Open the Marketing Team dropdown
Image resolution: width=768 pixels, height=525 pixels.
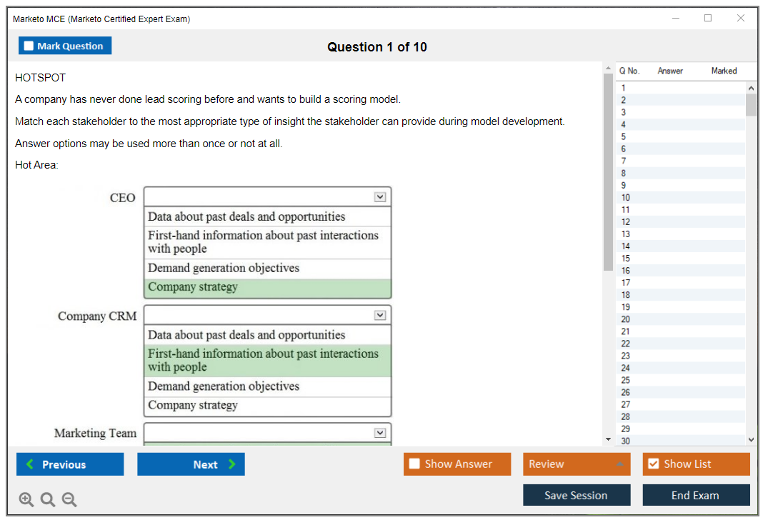[x=380, y=433]
